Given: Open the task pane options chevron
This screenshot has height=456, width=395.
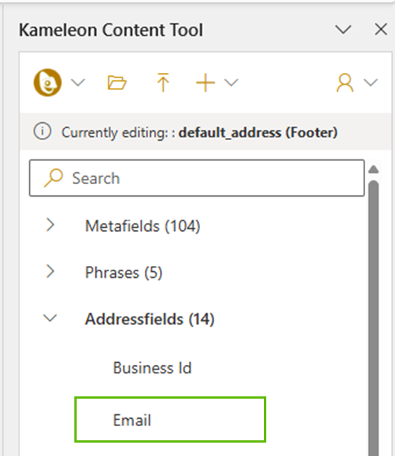Looking at the screenshot, I should 344,29.
